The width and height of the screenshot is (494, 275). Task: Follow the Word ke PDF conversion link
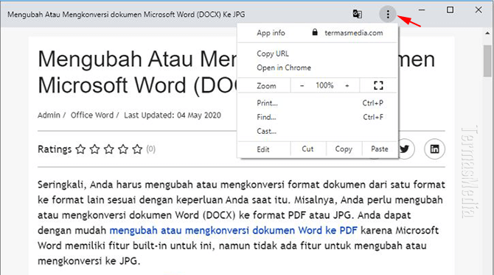234,230
